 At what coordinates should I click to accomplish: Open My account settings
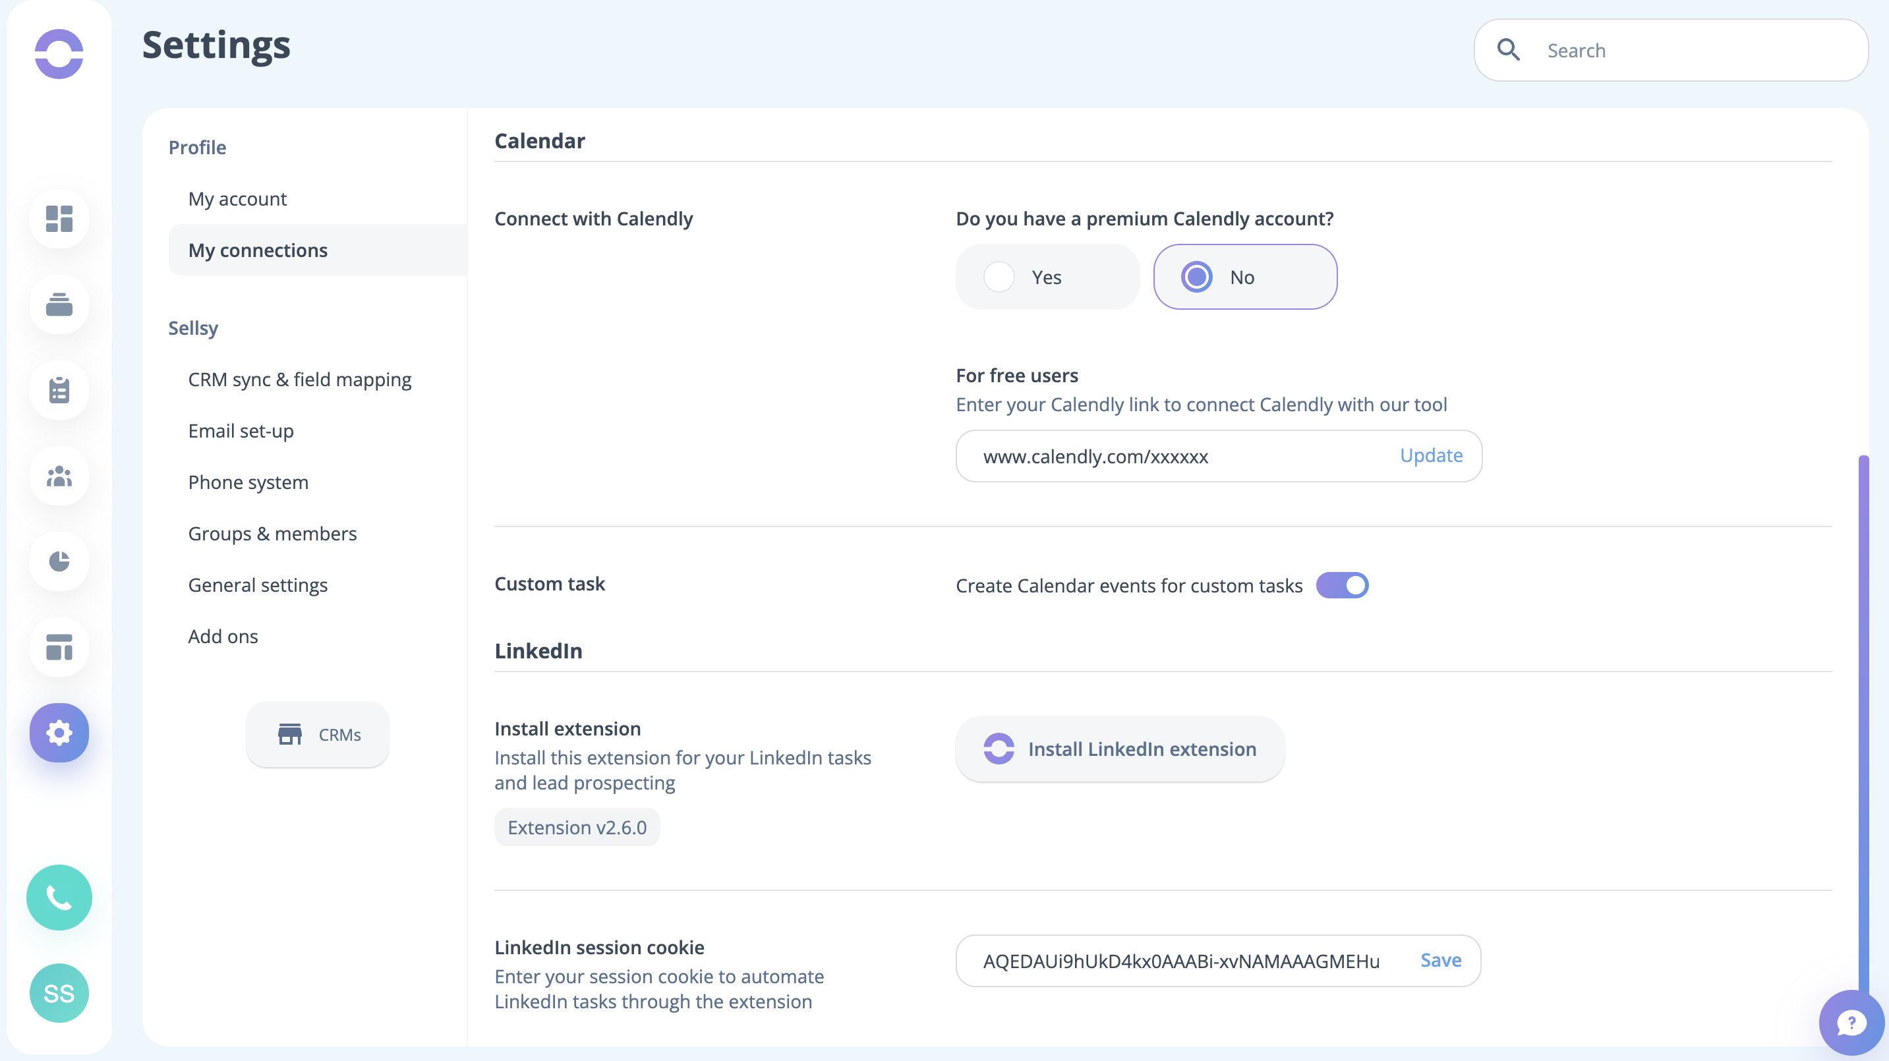coord(237,199)
